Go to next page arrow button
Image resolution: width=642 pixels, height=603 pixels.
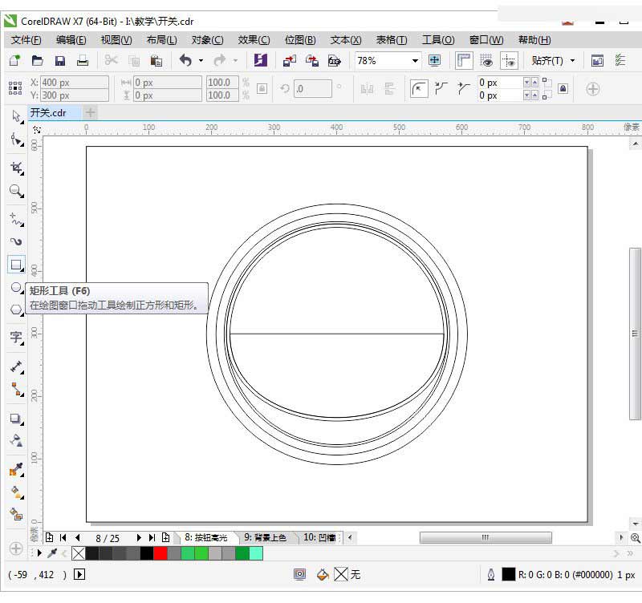tap(139, 537)
